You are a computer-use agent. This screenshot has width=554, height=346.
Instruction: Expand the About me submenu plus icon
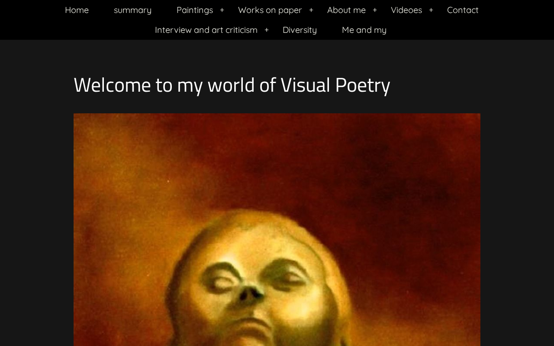tap(375, 10)
